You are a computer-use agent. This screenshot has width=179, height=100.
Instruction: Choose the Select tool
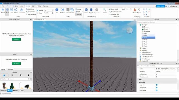pos(3,11)
